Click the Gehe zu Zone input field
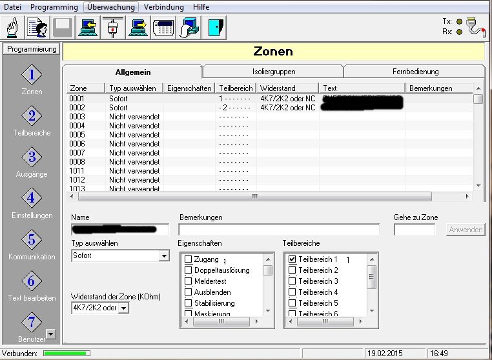 pyautogui.click(x=410, y=229)
